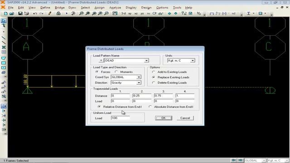Open the Options menu
Screen dimensions: 290x163
162,8
